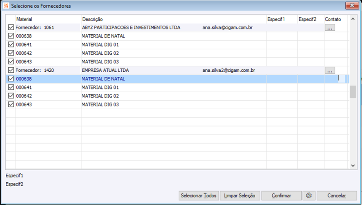The width and height of the screenshot is (362, 205).
Task: Uncheck the Fornecedor 1420 checkbox
Action: tap(11, 70)
